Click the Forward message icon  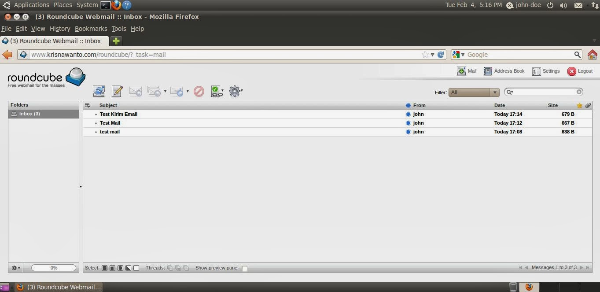177,91
